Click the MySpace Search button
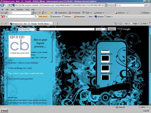Viewport: 151px width, 113px height. [112, 29]
